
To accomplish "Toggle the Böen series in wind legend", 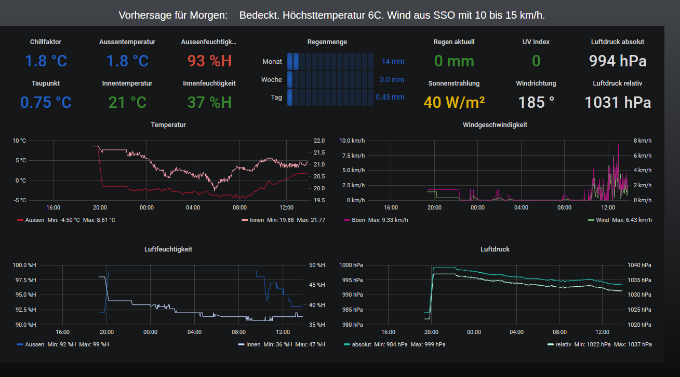I will click(x=358, y=220).
